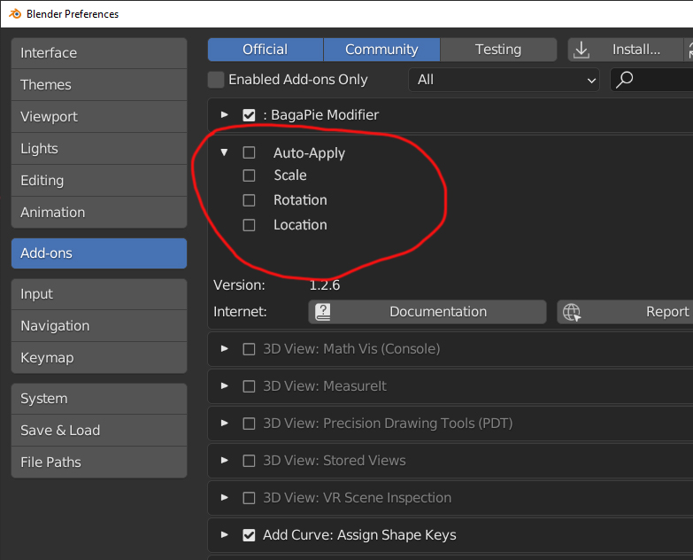This screenshot has height=560, width=693.
Task: Select the Add-ons preferences section
Action: pos(99,253)
